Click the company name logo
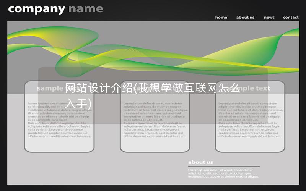This screenshot has height=191, width=306. coord(55,9)
